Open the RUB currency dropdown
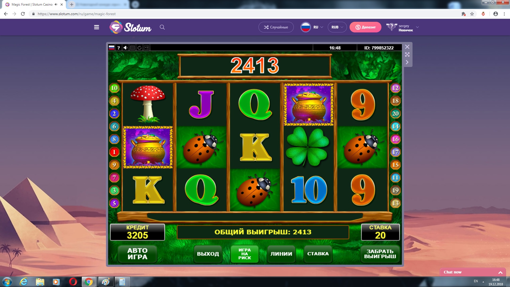The width and height of the screenshot is (510, 287). pyautogui.click(x=337, y=27)
